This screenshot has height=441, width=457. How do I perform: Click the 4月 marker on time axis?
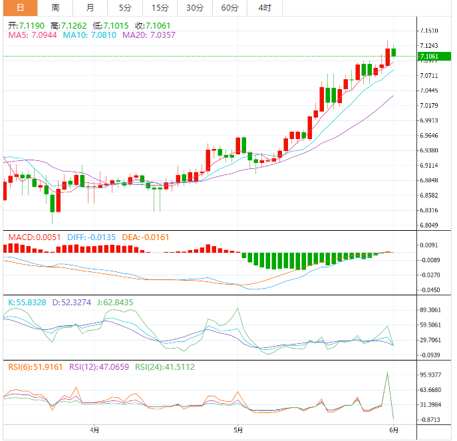coord(94,430)
